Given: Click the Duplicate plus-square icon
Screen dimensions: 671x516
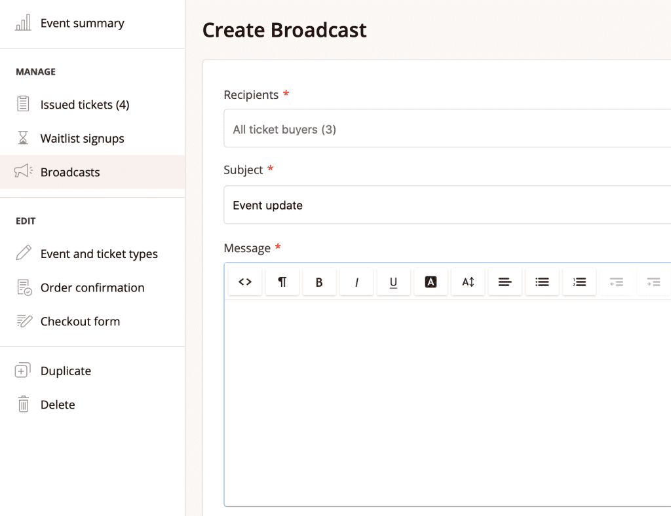Looking at the screenshot, I should pos(23,370).
